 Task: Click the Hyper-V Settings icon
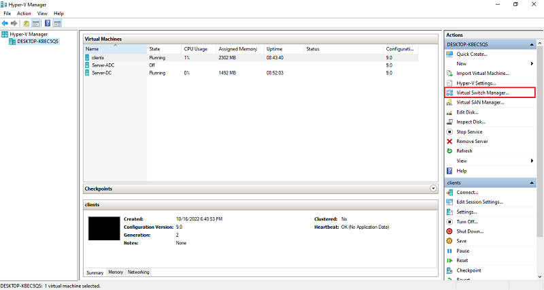(449, 83)
